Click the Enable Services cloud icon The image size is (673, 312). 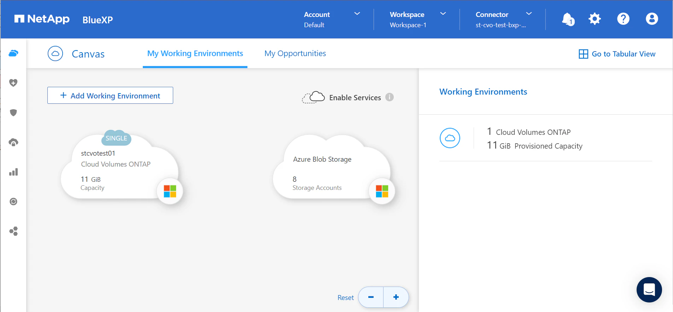[313, 97]
